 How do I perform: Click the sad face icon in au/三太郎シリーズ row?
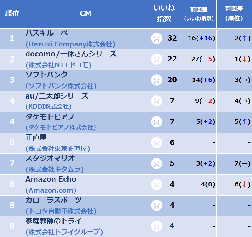(x=157, y=101)
